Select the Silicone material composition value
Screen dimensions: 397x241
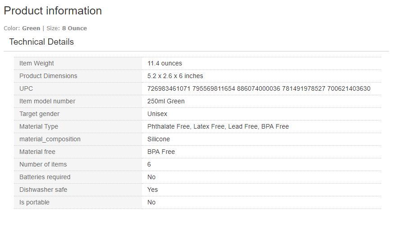[x=159, y=139]
